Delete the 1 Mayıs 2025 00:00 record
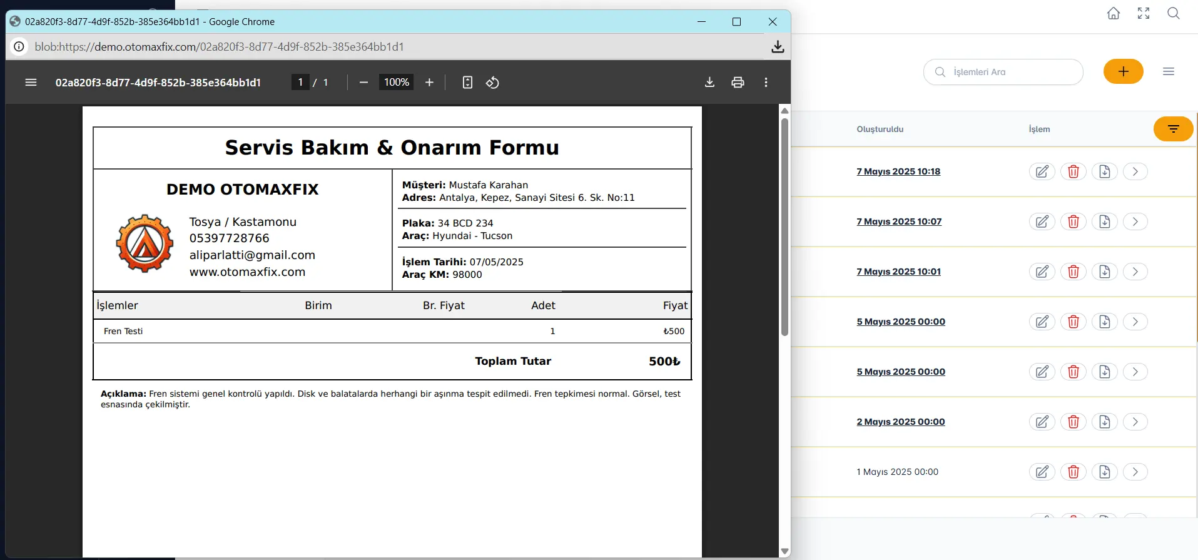Image resolution: width=1198 pixels, height=560 pixels. (x=1074, y=472)
